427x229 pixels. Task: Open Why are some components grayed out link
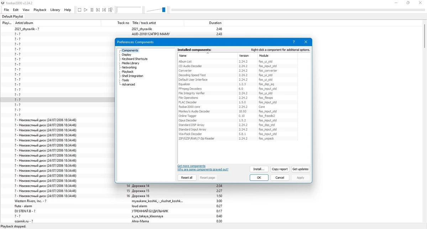pos(203,170)
